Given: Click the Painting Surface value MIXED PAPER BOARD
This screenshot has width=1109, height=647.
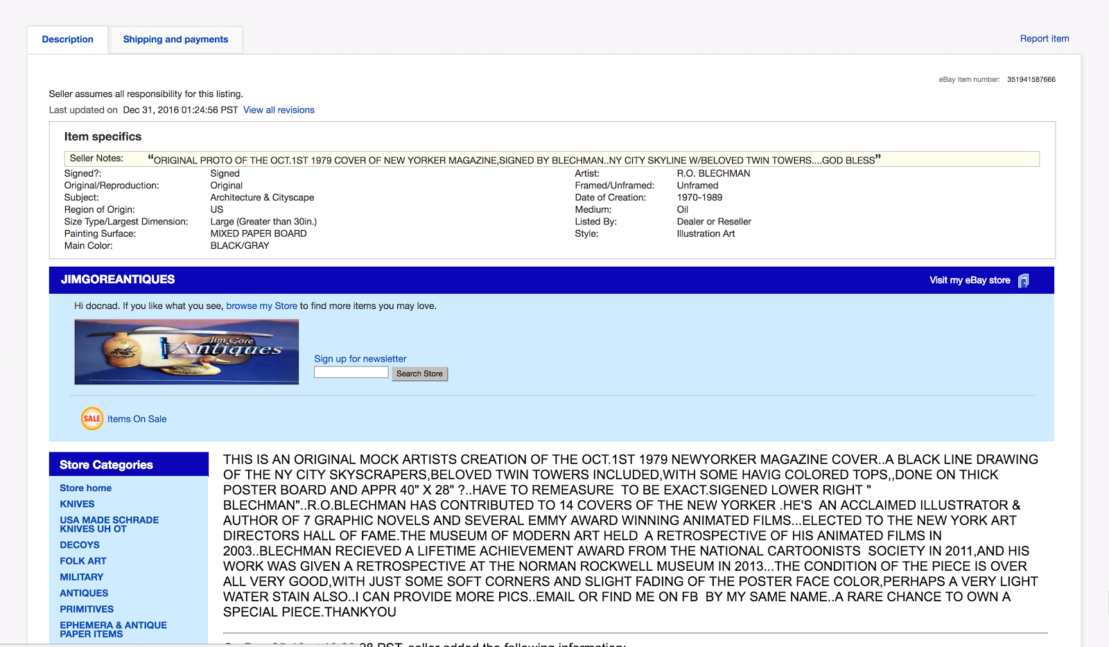Looking at the screenshot, I should pos(259,234).
